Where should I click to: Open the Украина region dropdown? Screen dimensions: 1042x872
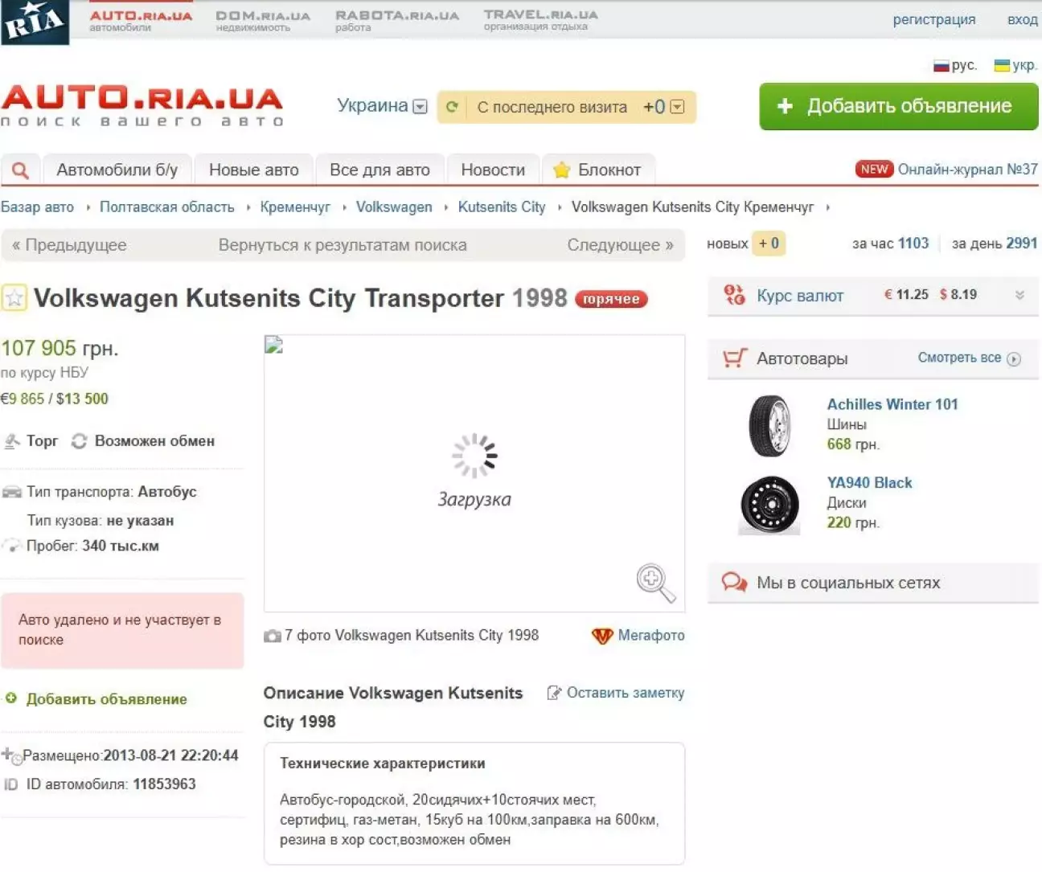[x=420, y=107]
